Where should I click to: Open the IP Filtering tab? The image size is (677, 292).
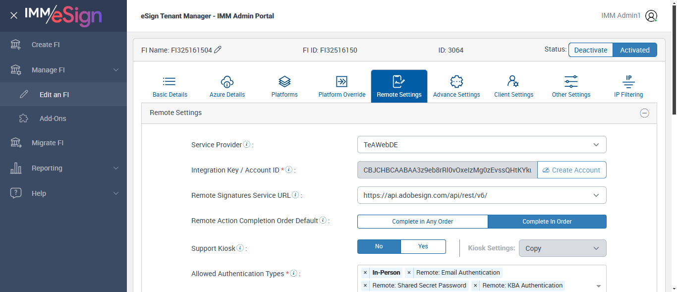point(628,86)
